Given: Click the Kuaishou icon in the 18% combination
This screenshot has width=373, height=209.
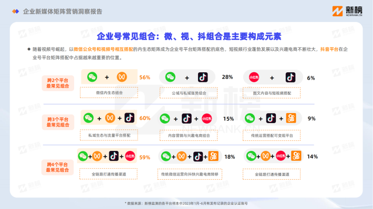Looking at the screenshot, I should point(213,156).
